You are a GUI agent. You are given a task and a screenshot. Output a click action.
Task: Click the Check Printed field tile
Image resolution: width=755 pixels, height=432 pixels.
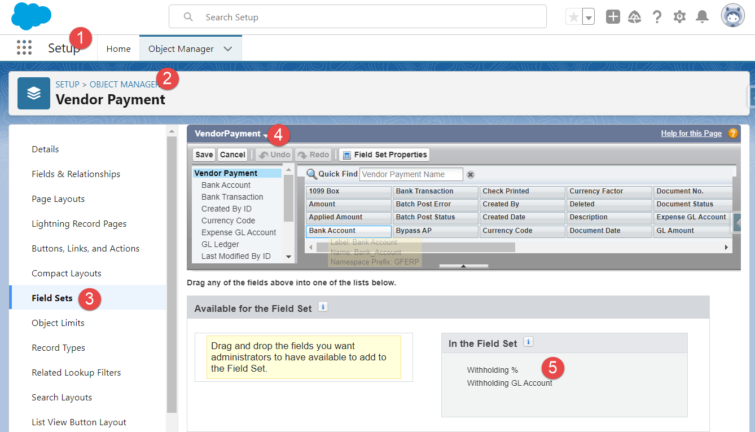pyautogui.click(x=522, y=191)
